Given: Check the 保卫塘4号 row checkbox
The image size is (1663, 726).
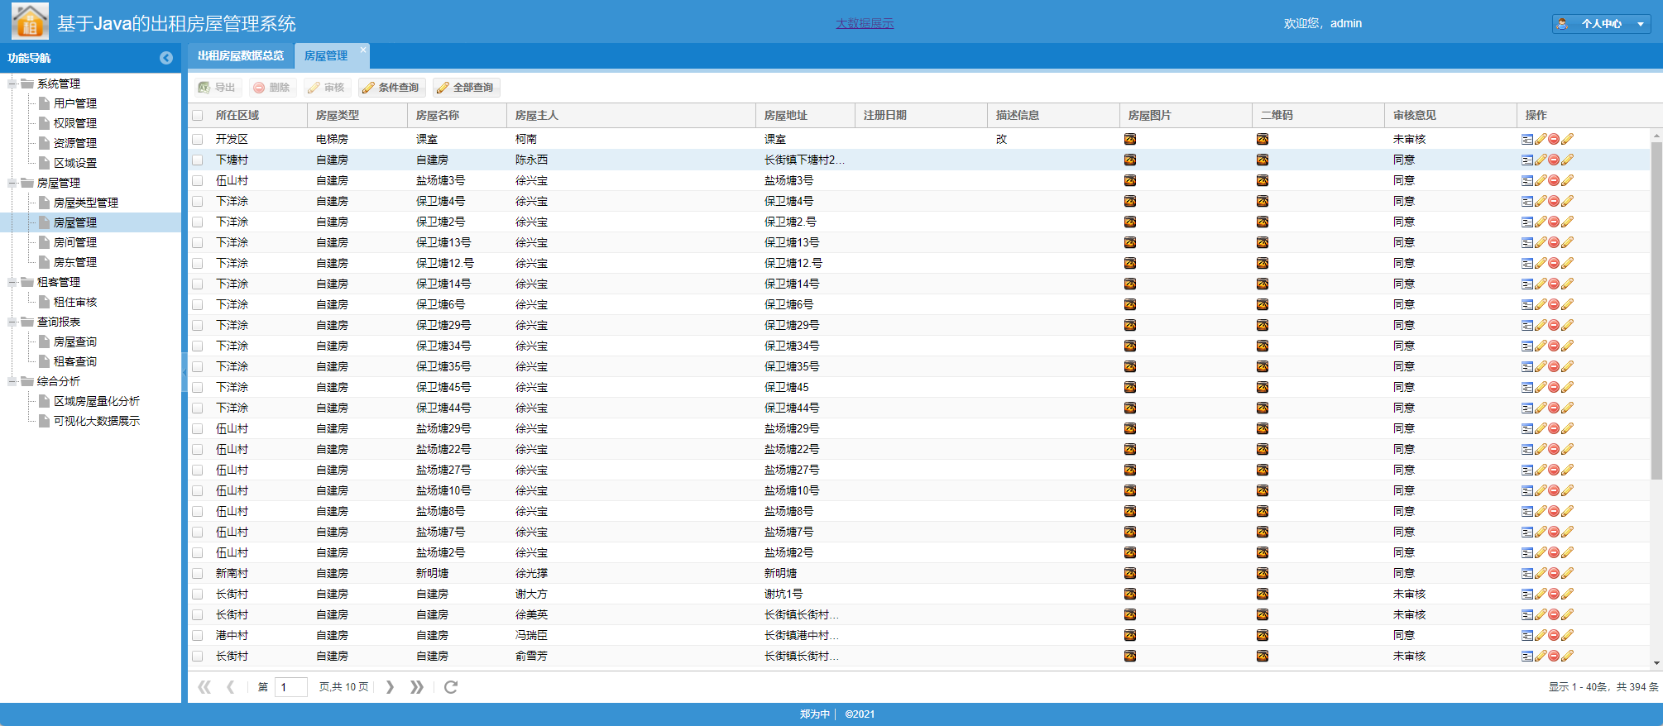Looking at the screenshot, I should 197,201.
